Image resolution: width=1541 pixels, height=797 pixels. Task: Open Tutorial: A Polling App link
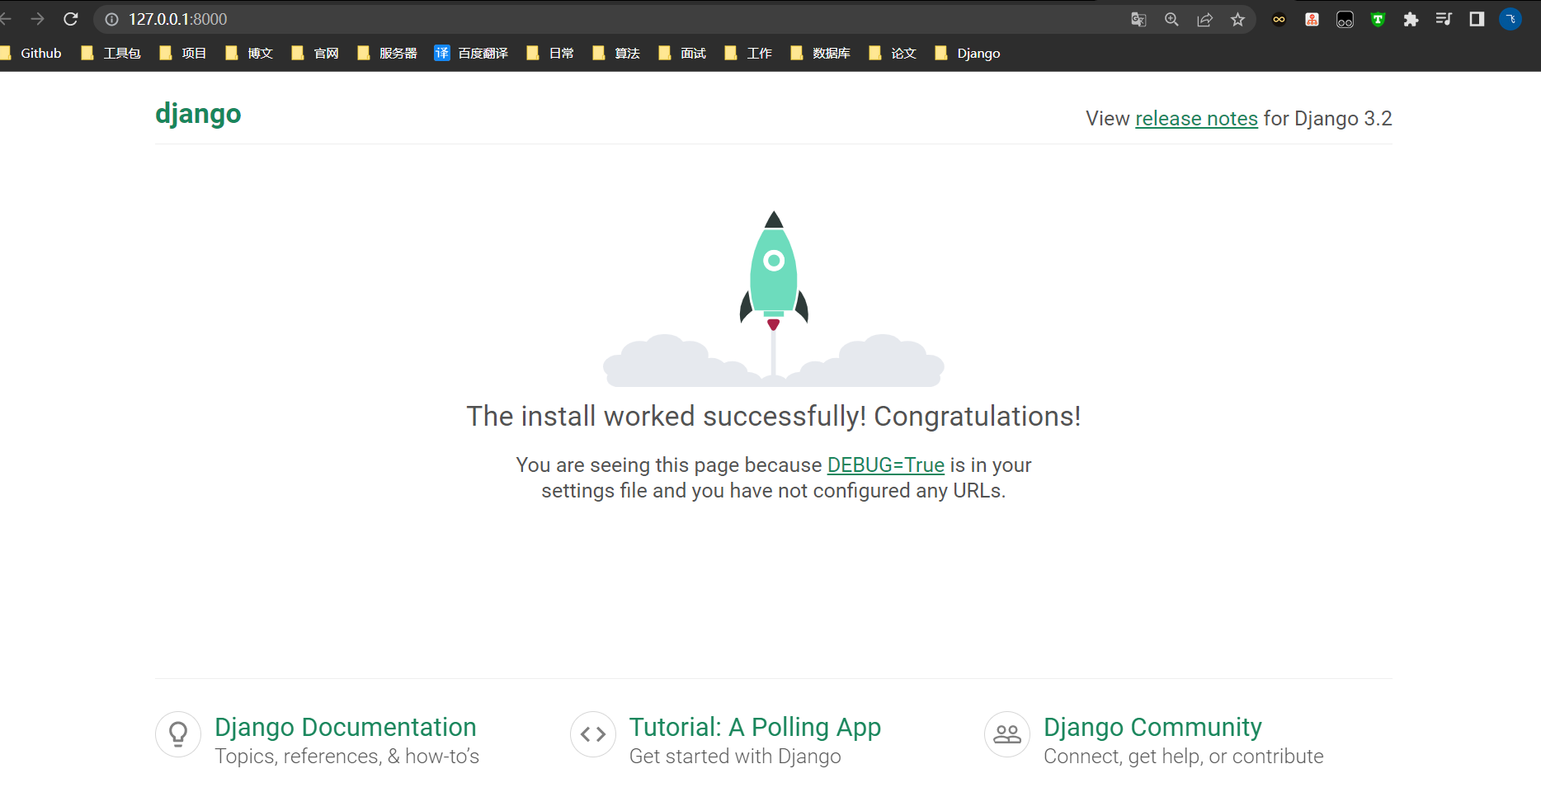(755, 727)
